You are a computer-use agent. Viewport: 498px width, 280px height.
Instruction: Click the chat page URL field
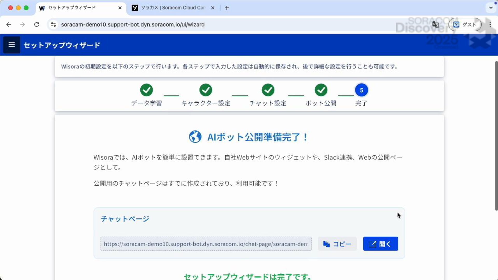point(206,244)
